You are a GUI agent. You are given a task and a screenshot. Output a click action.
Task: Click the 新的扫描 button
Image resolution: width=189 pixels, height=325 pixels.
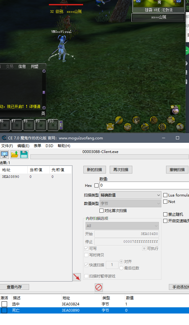point(94,170)
